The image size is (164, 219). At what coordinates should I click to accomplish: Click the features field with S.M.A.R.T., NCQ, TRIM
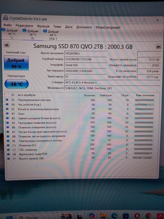click(x=112, y=88)
